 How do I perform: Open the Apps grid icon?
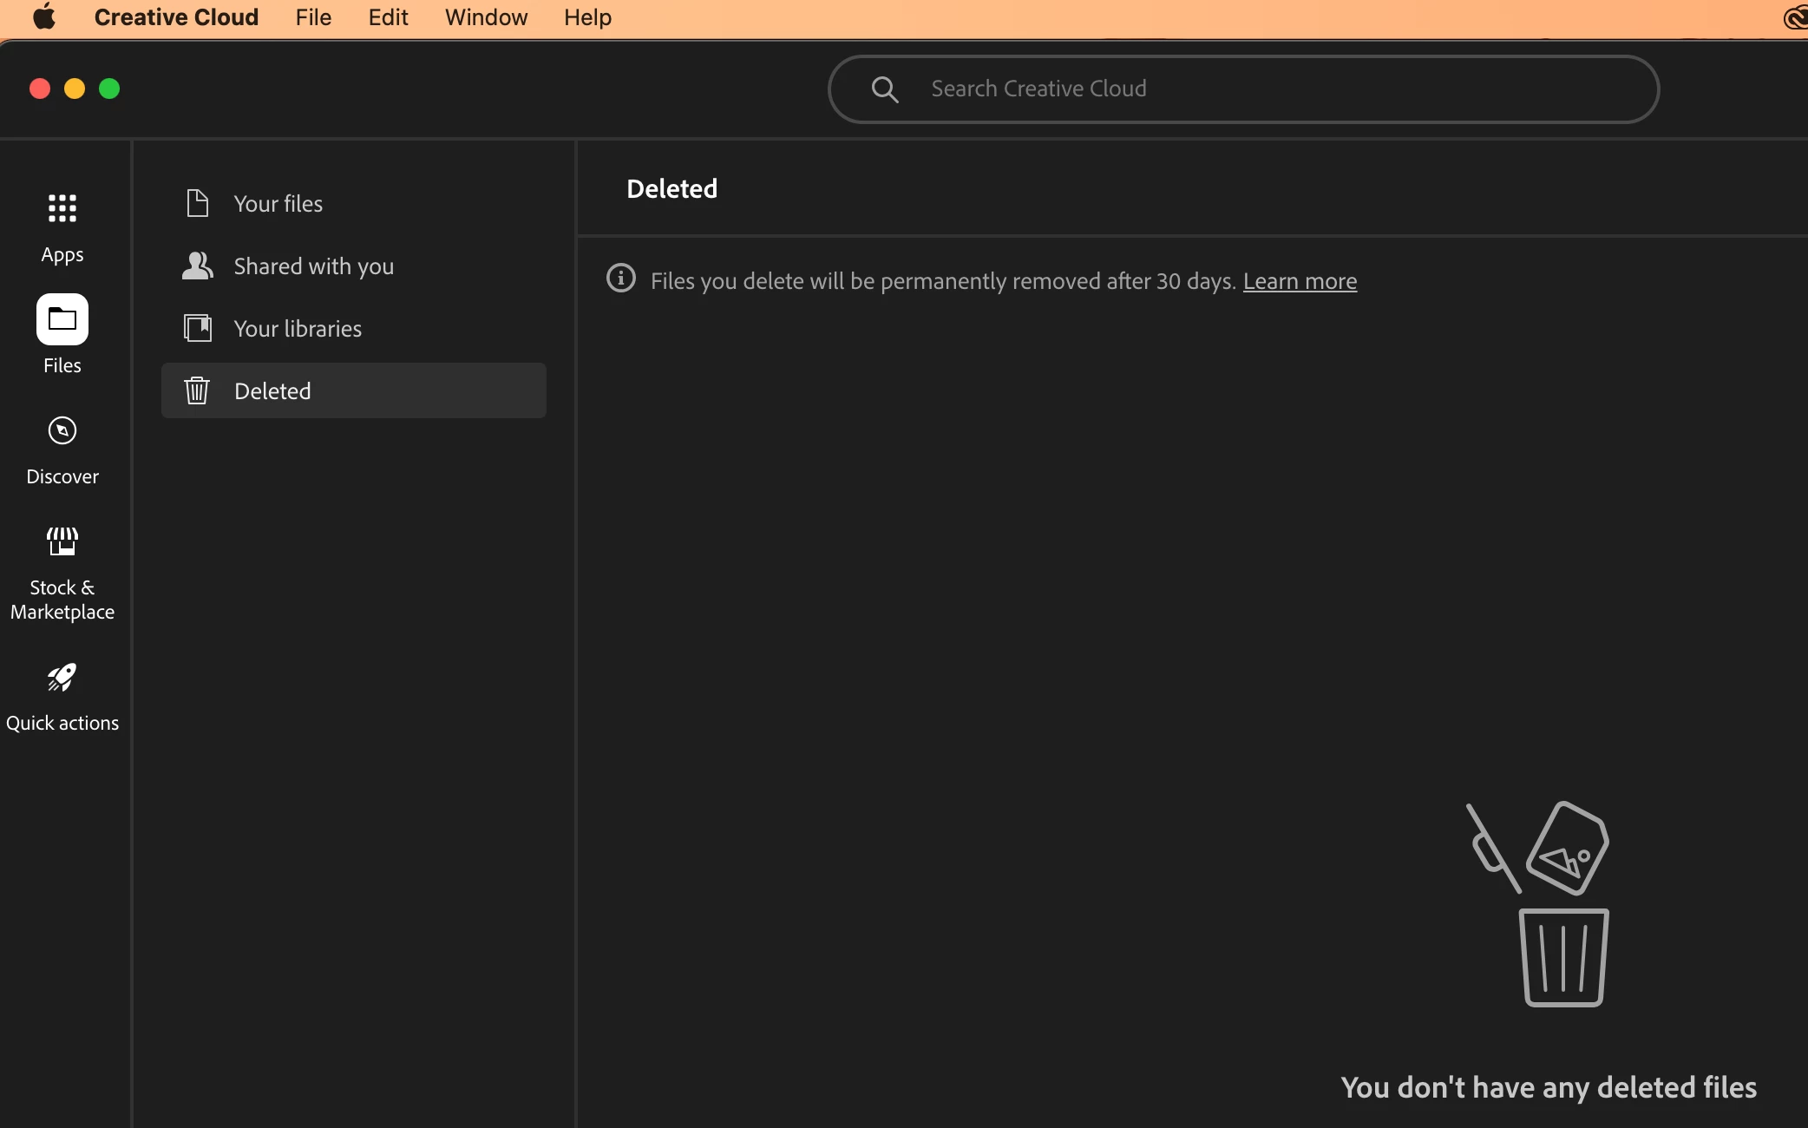(x=62, y=209)
